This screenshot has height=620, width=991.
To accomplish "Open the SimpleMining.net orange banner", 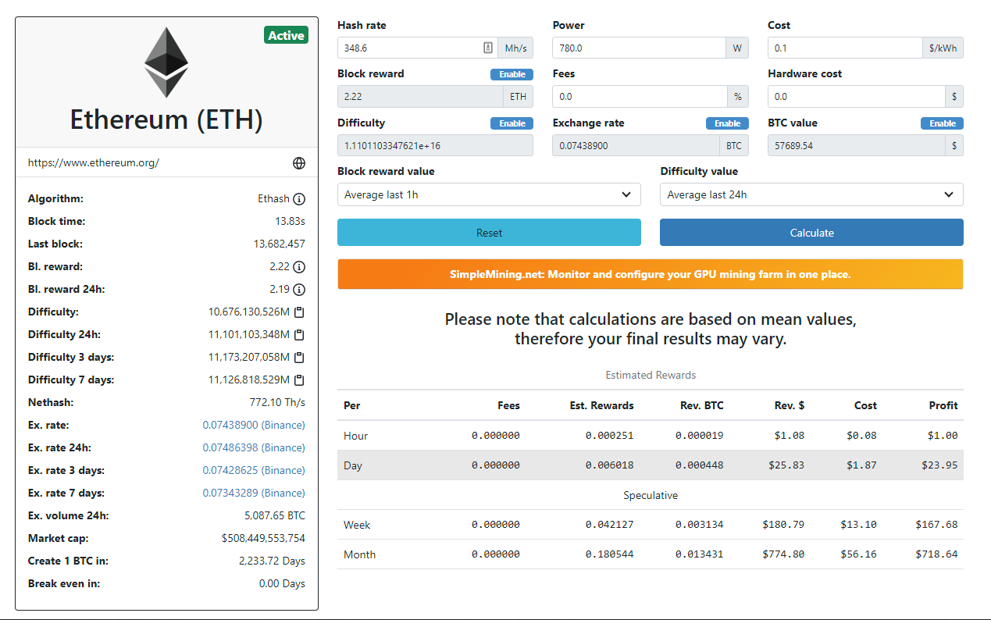I will click(650, 274).
